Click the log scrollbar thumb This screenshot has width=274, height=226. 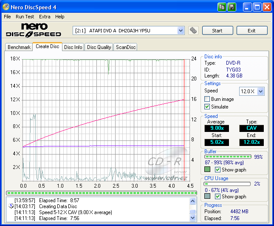point(192,212)
